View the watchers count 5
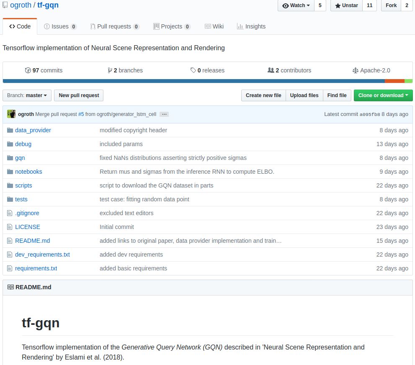Viewport: 415px width, 365px height. 320,5
